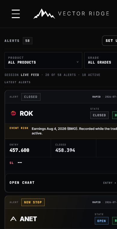
Task: Click the Closed state badge for ROK
Action: pyautogui.click(x=99, y=115)
